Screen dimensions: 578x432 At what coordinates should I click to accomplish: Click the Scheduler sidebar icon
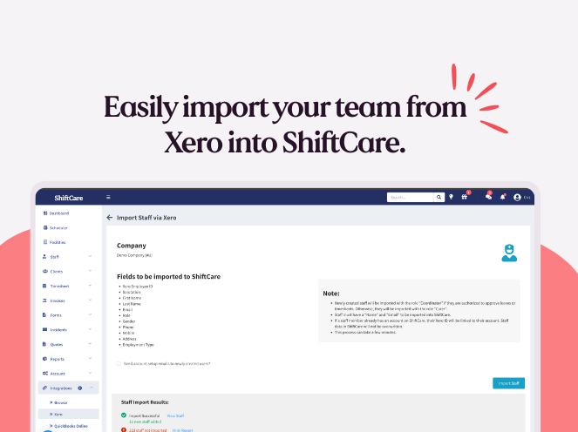pyautogui.click(x=45, y=227)
